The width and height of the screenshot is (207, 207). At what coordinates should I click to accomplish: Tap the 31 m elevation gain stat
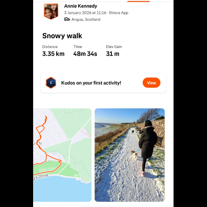click(112, 54)
